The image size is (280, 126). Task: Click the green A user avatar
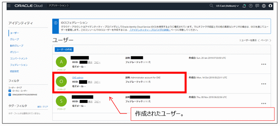(x=61, y=62)
